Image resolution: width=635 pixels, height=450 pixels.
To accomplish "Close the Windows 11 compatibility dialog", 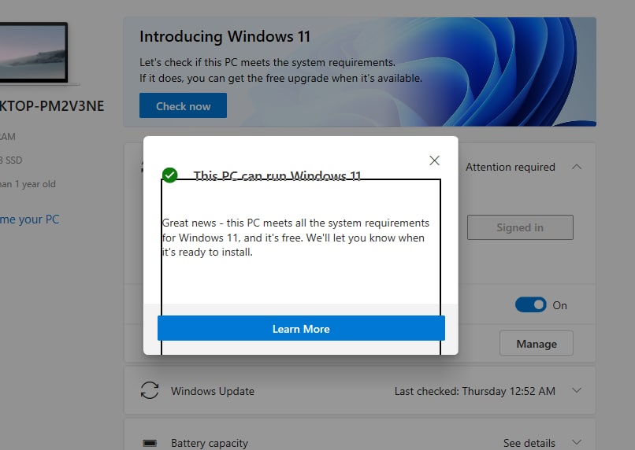I will (434, 160).
